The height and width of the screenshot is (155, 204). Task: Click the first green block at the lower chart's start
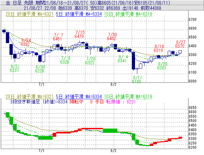coord(8,115)
